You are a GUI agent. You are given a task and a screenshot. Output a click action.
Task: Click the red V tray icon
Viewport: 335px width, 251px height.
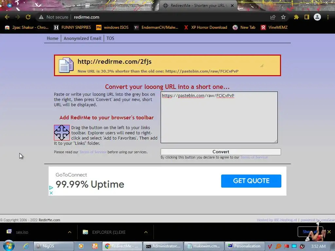270,246
